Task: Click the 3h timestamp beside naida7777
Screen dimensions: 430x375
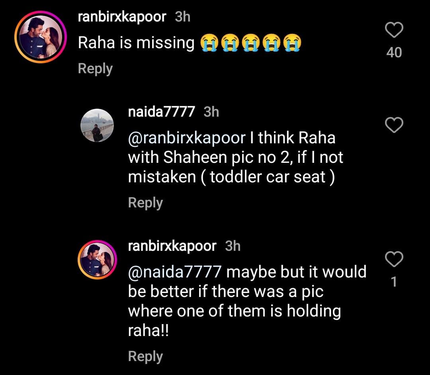Action: point(211,112)
